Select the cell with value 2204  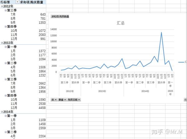coord(42,136)
